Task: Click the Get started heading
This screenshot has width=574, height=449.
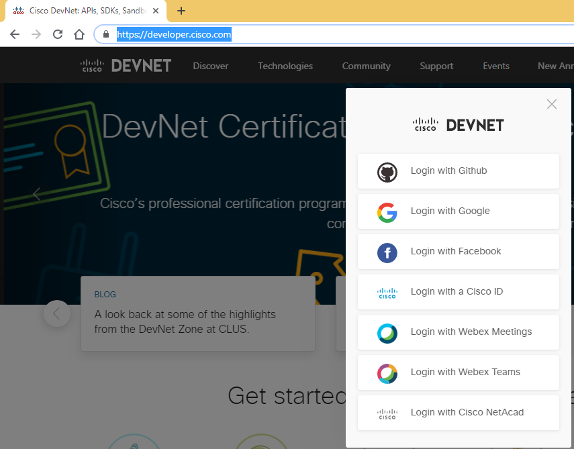Action: 287,396
